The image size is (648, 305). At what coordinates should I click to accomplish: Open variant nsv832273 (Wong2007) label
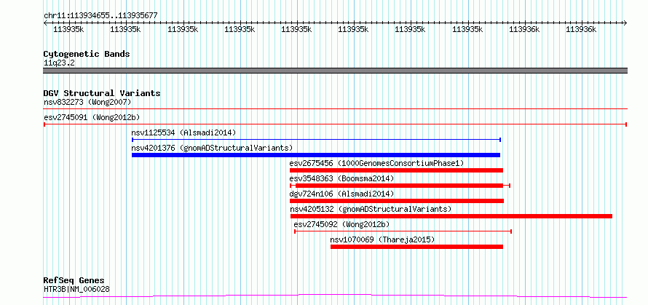pos(87,102)
